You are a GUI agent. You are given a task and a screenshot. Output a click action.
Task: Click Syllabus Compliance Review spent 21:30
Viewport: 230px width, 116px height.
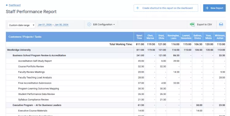click(141, 100)
